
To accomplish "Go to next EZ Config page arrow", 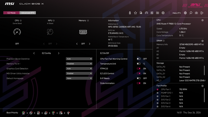I will (59, 53).
